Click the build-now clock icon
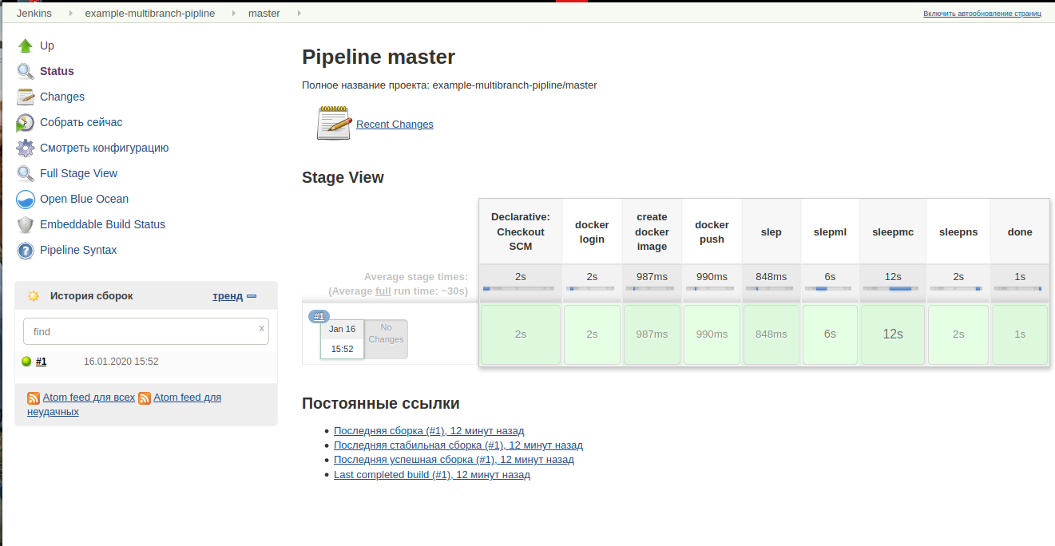This screenshot has width=1055, height=546. [26, 122]
